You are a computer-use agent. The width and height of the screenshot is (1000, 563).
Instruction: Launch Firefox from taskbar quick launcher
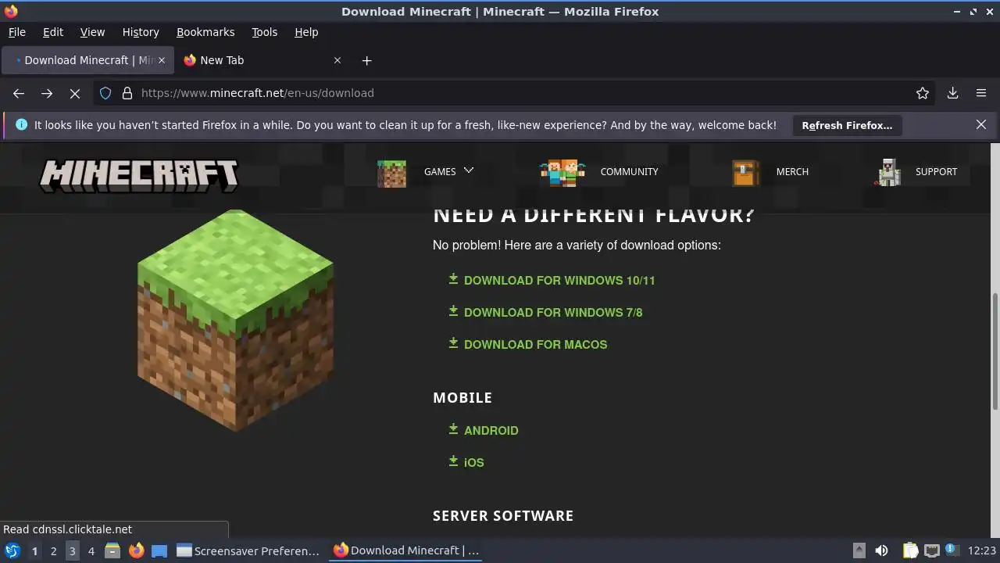(136, 551)
